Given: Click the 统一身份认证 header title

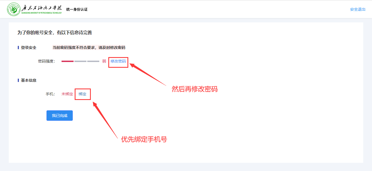Looking at the screenshot, I should [x=77, y=9].
